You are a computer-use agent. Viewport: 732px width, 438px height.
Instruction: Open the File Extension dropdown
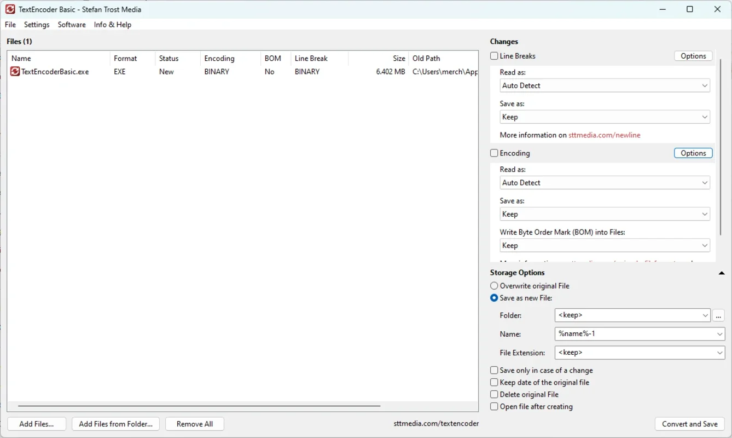(720, 353)
